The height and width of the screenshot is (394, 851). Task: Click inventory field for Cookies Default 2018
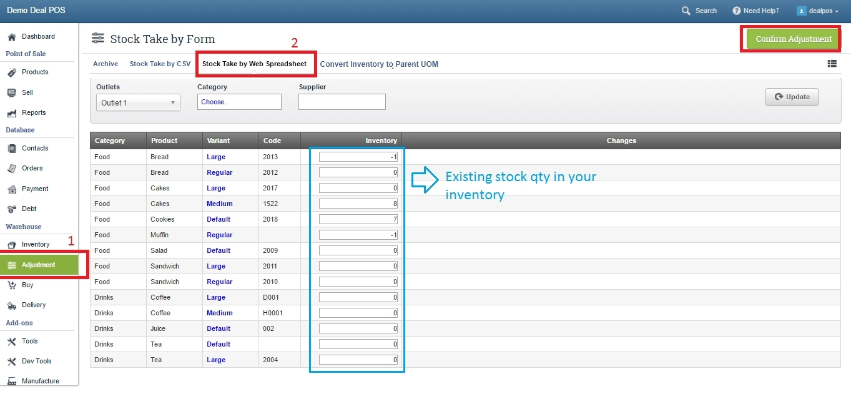358,219
